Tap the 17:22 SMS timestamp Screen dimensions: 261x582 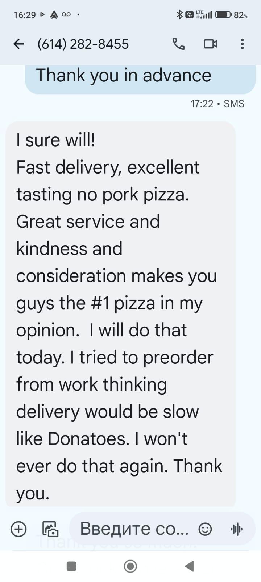click(x=217, y=104)
